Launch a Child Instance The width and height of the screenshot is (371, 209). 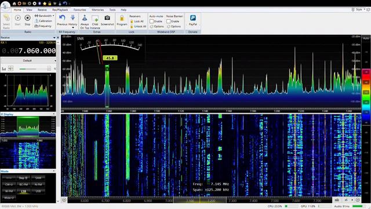click(95, 22)
